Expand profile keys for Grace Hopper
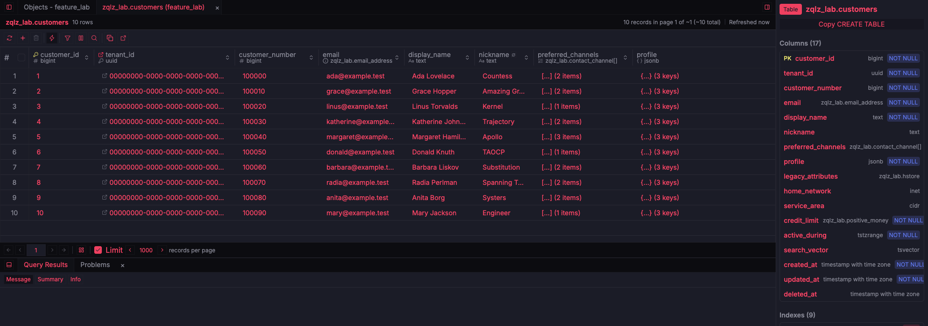The height and width of the screenshot is (326, 928). tap(660, 91)
